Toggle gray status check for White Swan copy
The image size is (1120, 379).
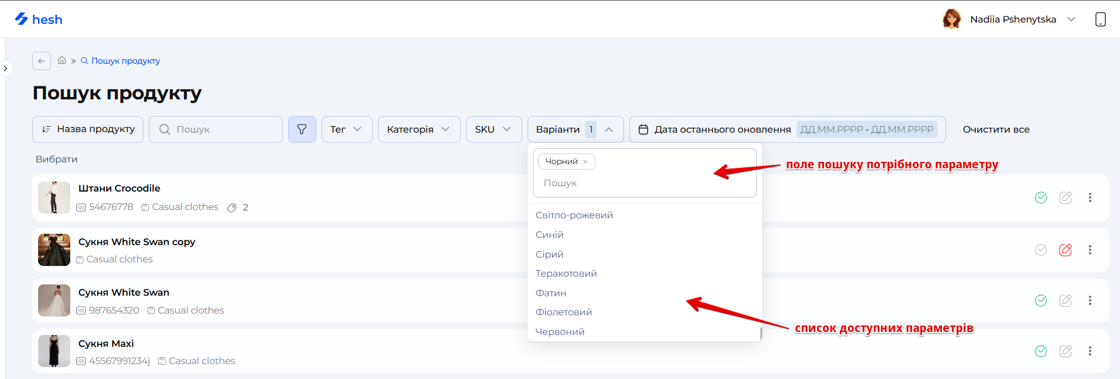coord(1041,250)
